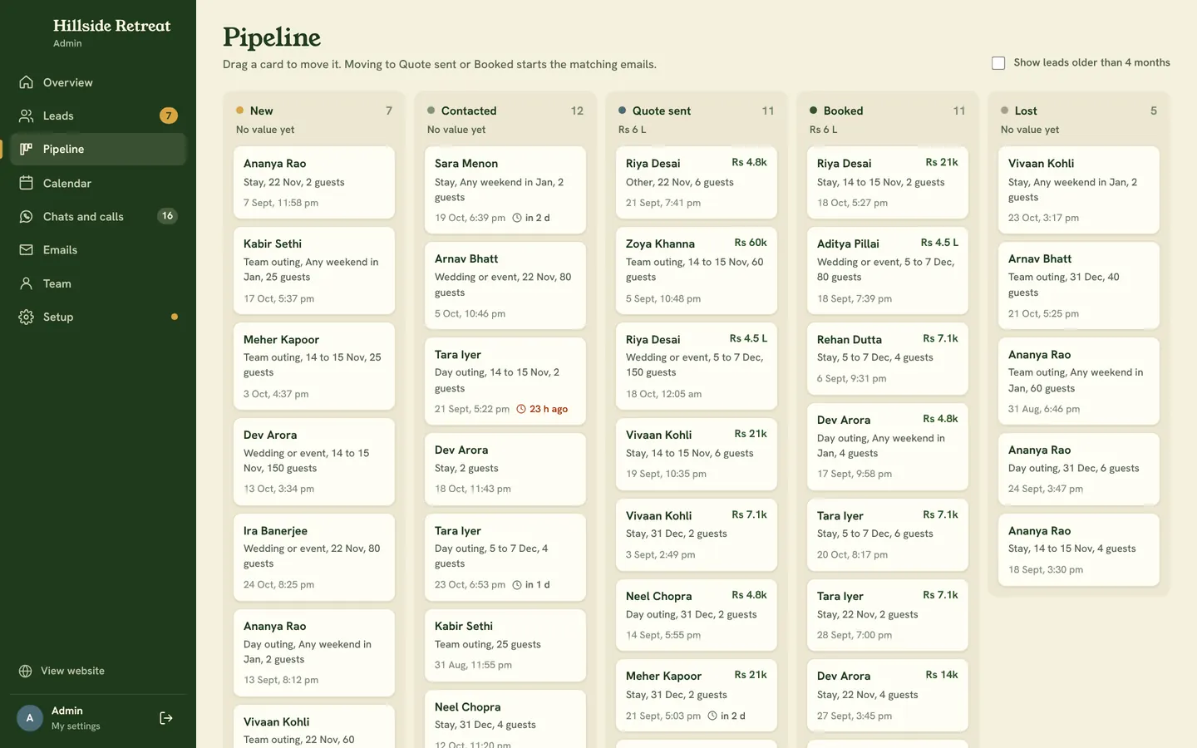Click the Overview home icon
Image resolution: width=1197 pixels, height=748 pixels.
click(x=27, y=82)
